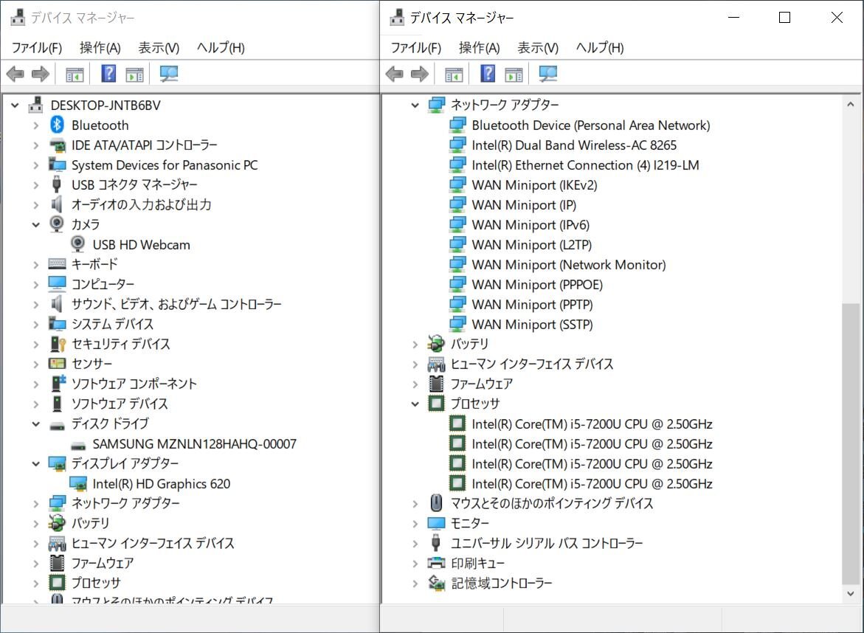
Task: Collapse the ディスプレイ アダプター category
Action: (x=36, y=464)
